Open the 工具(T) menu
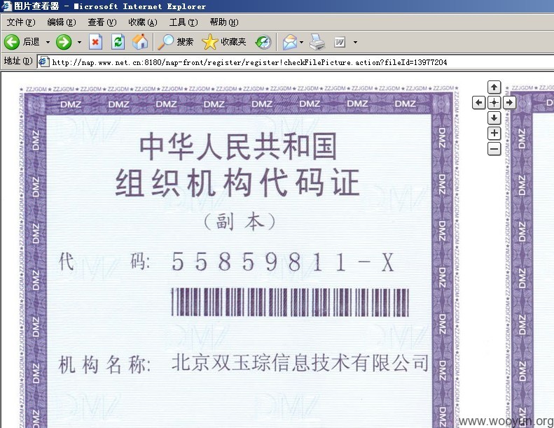The image size is (554, 428). pos(183,22)
